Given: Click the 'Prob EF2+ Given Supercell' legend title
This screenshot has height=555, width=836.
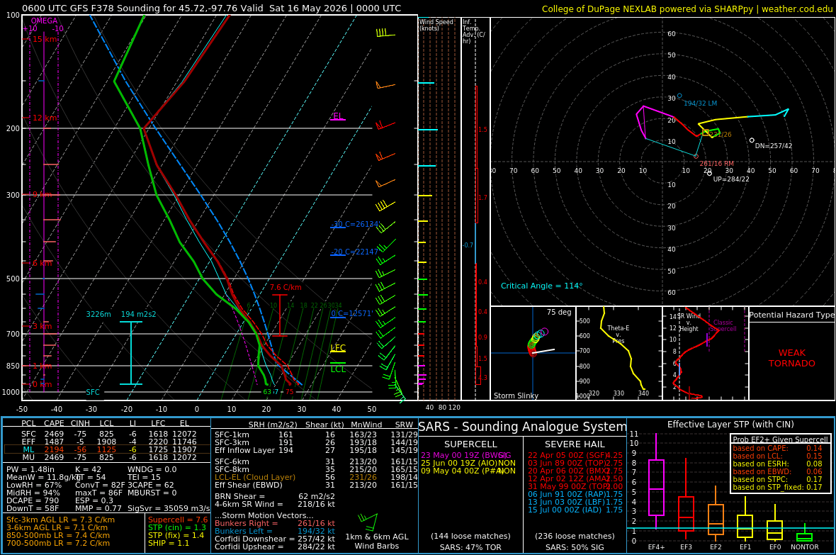Looking at the screenshot, I should tap(781, 439).
